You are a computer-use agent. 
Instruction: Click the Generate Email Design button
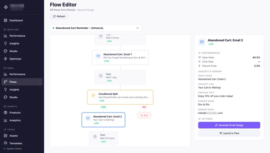(229, 125)
